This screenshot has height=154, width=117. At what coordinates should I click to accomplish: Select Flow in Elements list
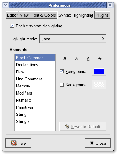(35, 72)
